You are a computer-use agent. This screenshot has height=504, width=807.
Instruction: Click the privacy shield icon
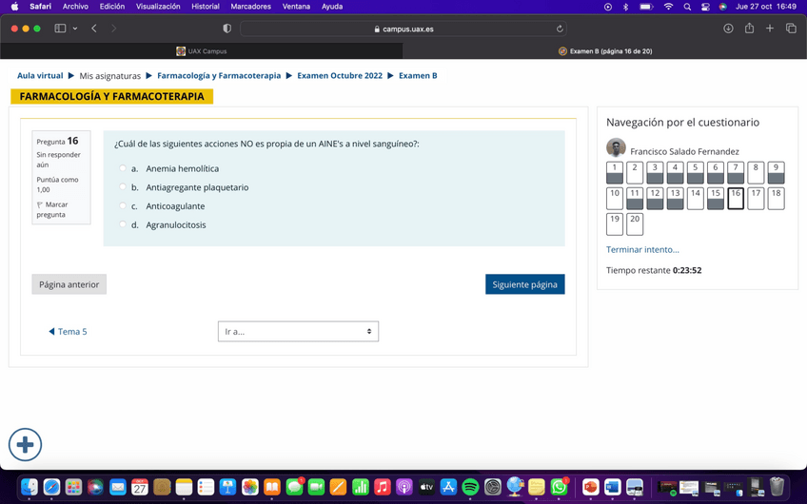226,29
